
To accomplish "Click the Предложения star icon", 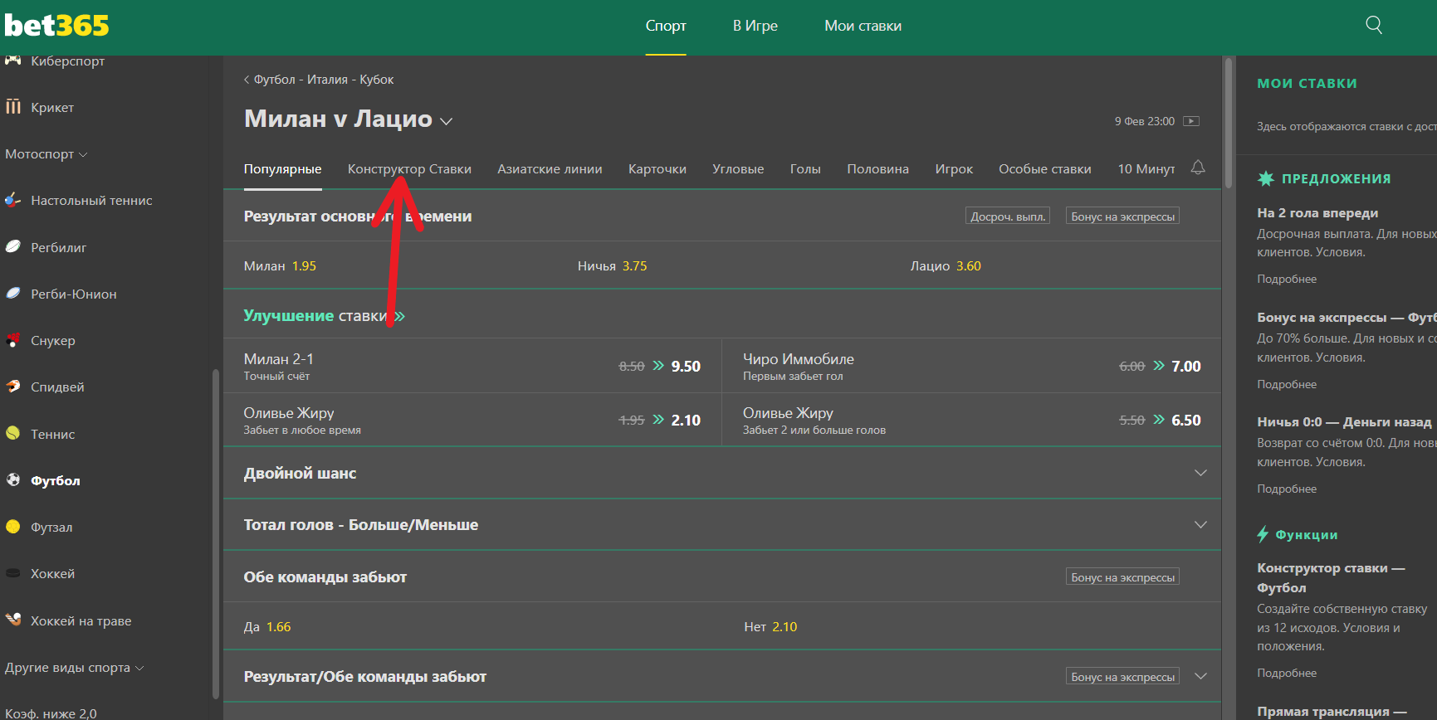I will [1265, 178].
